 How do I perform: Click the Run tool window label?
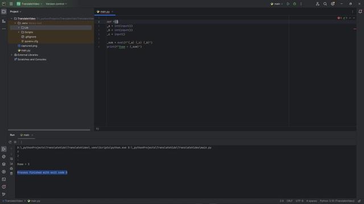coord(13,135)
